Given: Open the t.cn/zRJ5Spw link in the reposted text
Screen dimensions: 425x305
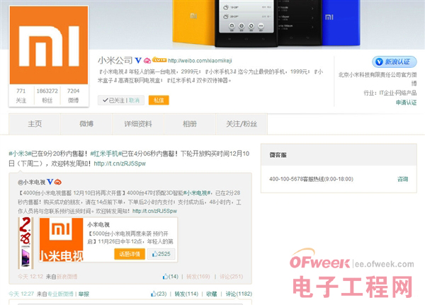Looking at the screenshot, I should [154, 211].
